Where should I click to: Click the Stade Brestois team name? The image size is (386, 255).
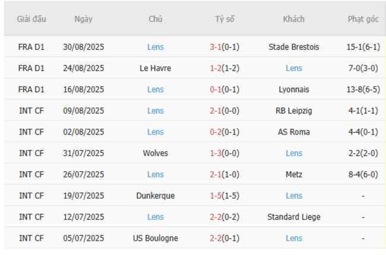click(x=293, y=47)
